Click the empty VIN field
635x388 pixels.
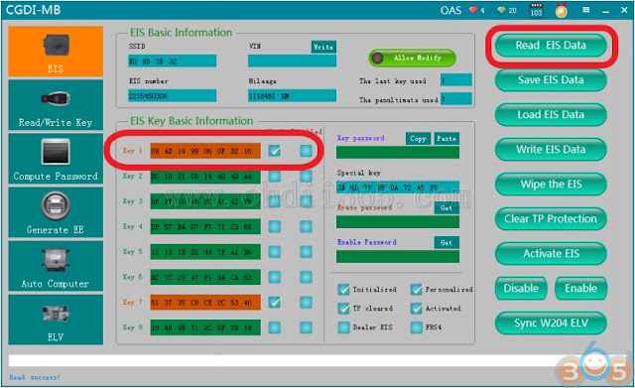[292, 62]
